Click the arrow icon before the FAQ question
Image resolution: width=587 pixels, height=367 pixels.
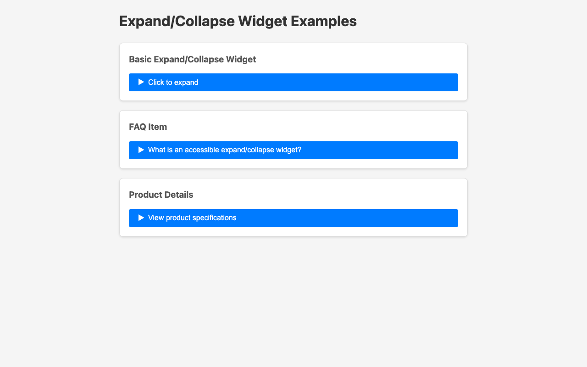click(141, 150)
